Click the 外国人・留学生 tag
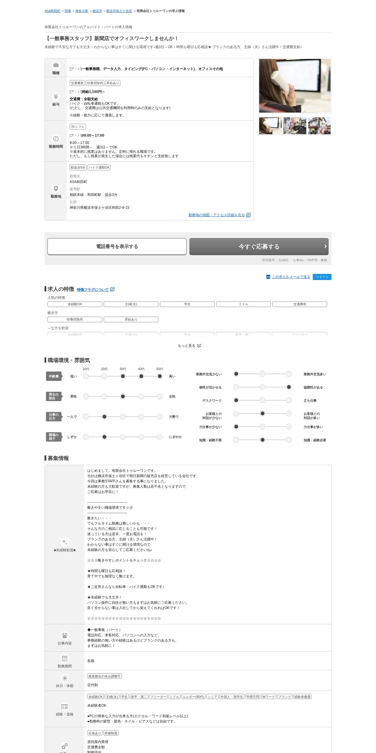 point(232,697)
